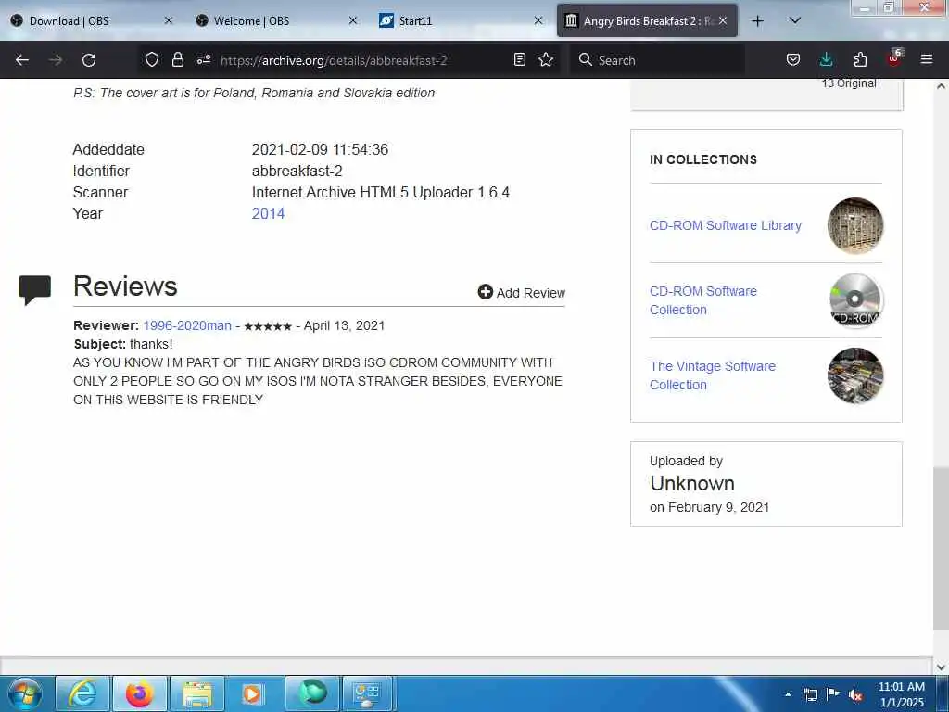Launch Internet Explorer from taskbar
Viewport: 949px width, 712px height.
(x=82, y=693)
